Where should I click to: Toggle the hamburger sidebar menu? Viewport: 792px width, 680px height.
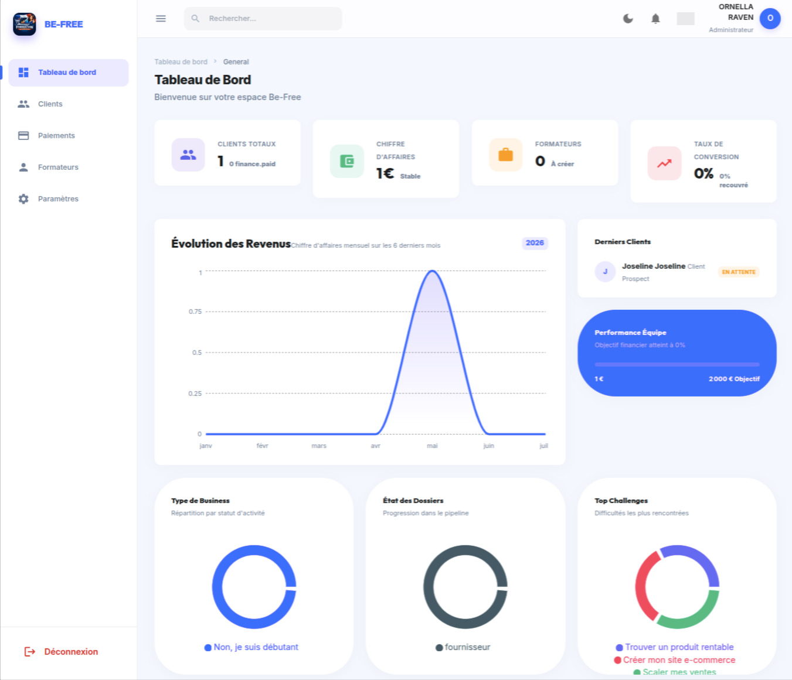(x=161, y=19)
